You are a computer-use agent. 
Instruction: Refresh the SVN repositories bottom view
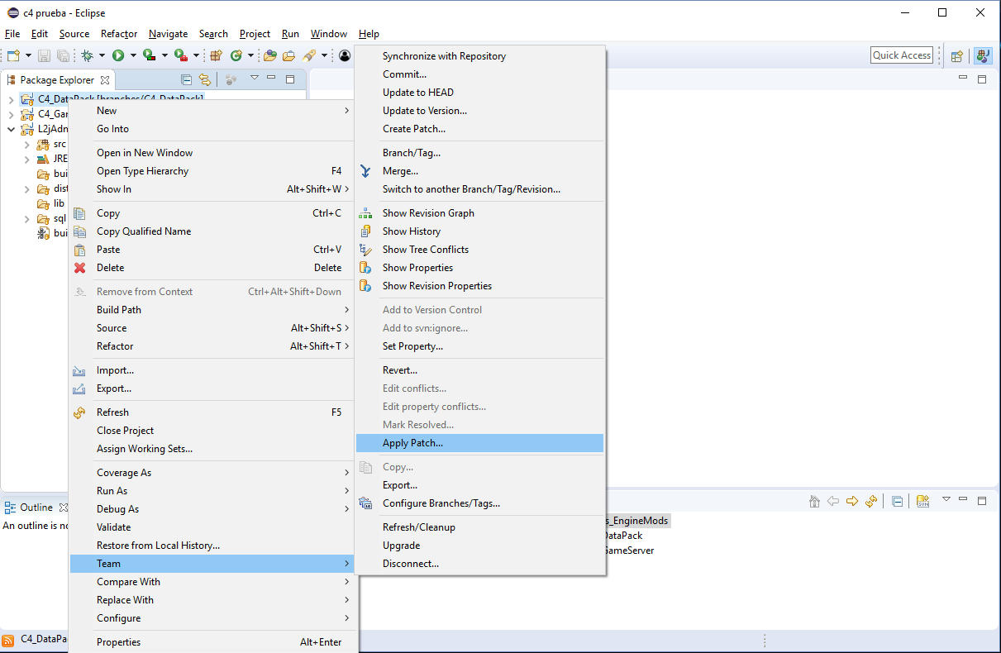coord(870,501)
